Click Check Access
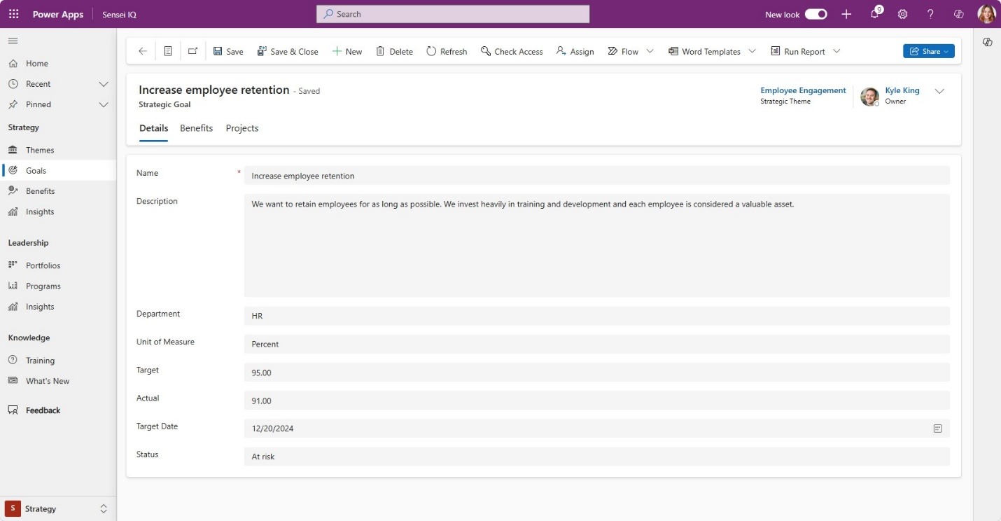The image size is (1001, 521). click(x=512, y=51)
